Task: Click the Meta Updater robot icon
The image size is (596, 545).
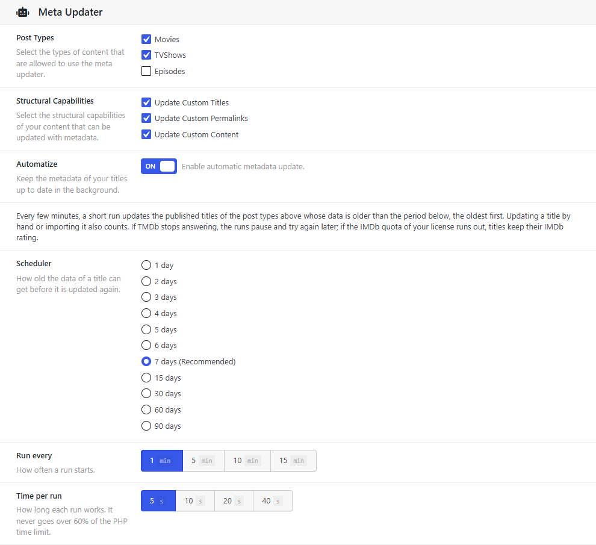Action: coord(23,12)
